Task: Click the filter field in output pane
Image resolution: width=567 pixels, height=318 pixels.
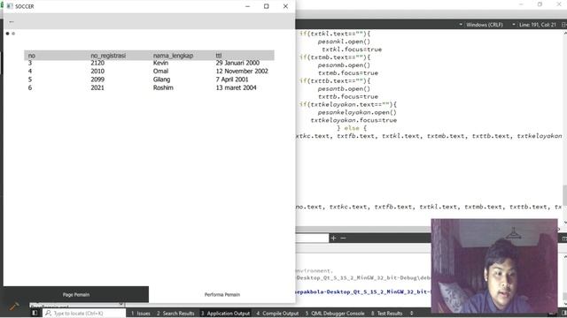Action: point(312,238)
